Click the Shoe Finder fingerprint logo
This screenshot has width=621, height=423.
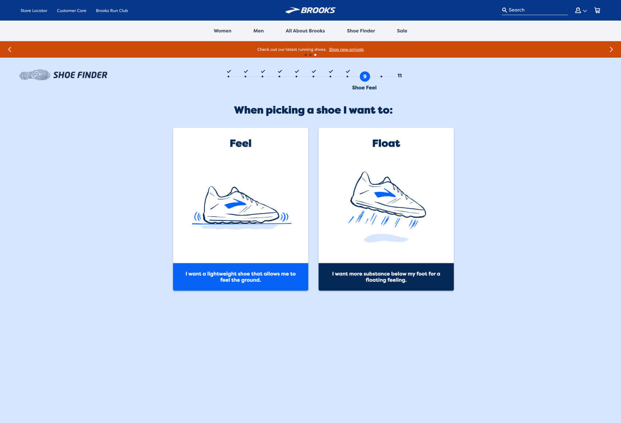coord(63,75)
